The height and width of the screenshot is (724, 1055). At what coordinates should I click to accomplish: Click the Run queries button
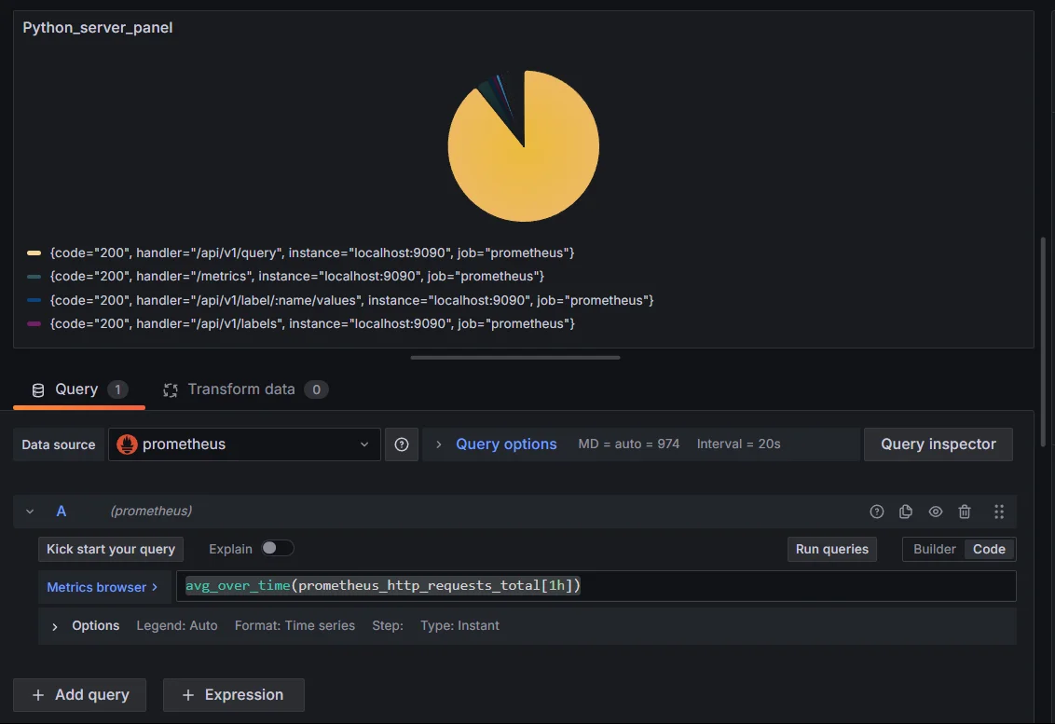[831, 549]
